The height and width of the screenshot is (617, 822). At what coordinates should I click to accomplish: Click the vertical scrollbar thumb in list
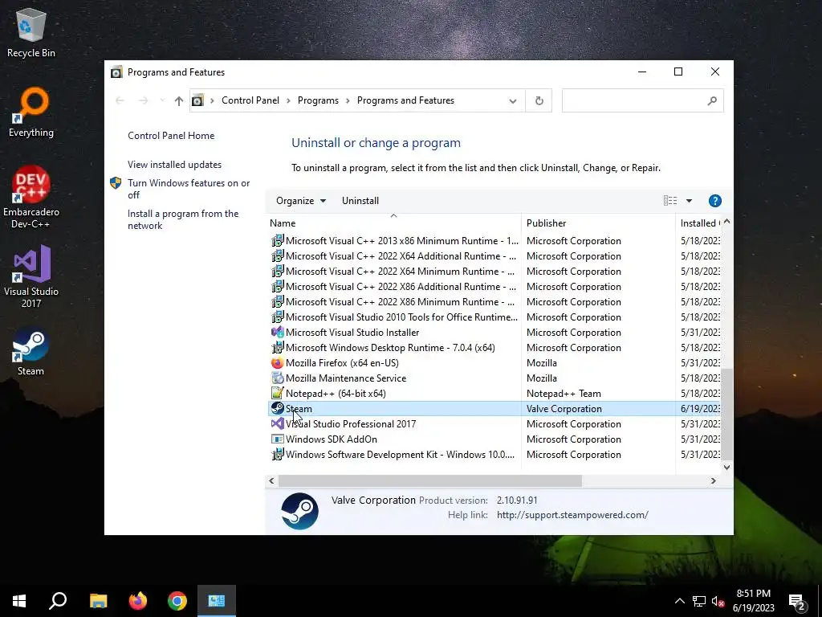[726, 414]
